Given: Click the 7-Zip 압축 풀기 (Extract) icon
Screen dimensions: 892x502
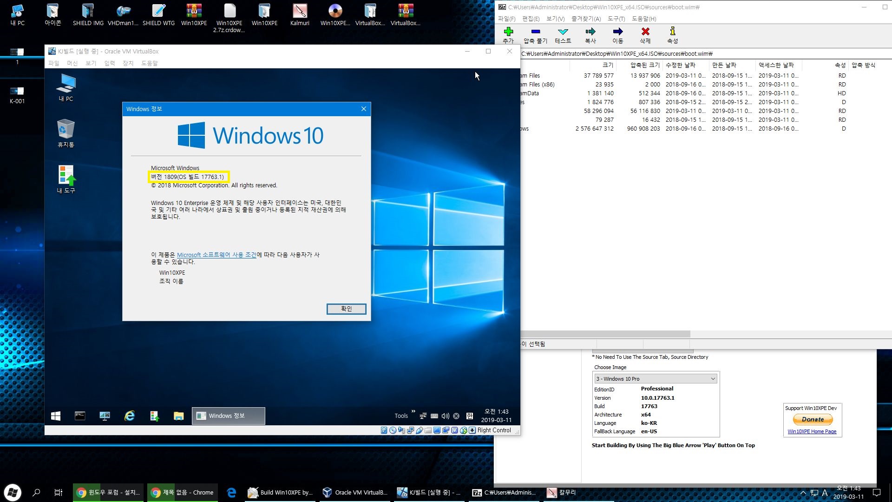Looking at the screenshot, I should [536, 32].
